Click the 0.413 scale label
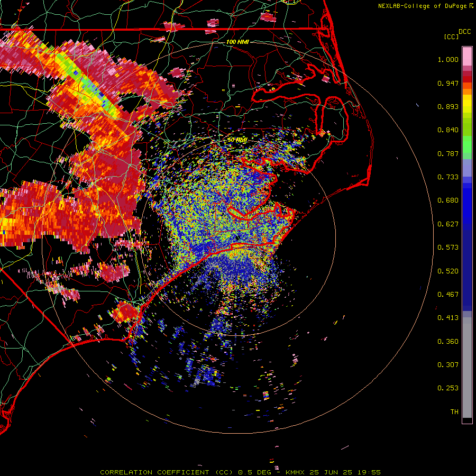476x476 pixels. (x=448, y=318)
